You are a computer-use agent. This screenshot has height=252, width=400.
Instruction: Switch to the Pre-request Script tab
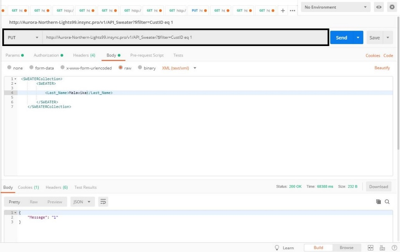147,55
